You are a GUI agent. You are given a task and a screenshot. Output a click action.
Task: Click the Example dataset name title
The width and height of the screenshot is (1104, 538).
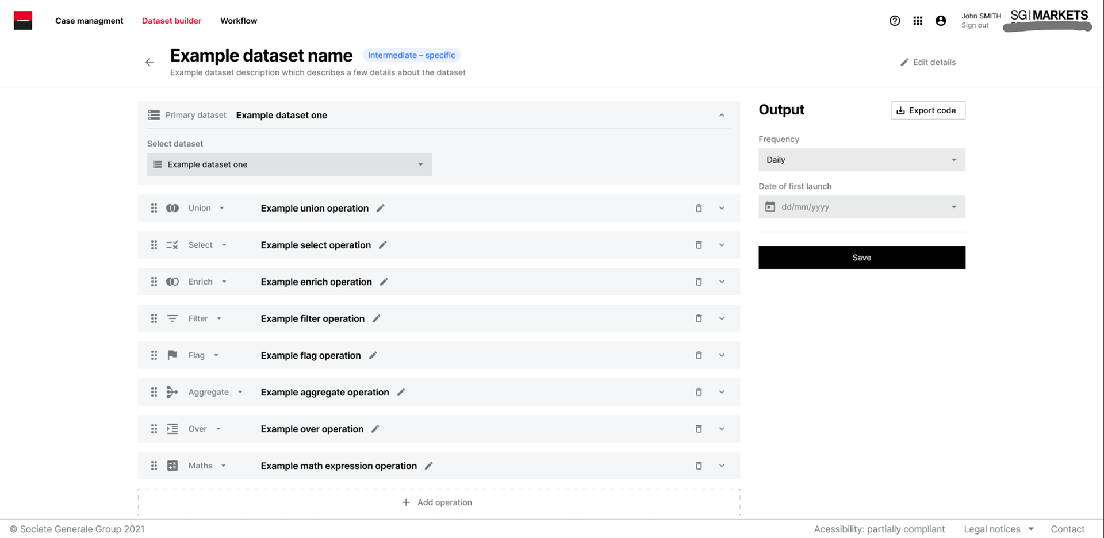point(261,55)
